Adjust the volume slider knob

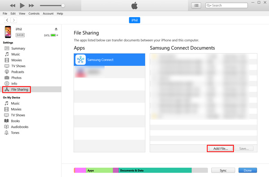tap(63, 6)
